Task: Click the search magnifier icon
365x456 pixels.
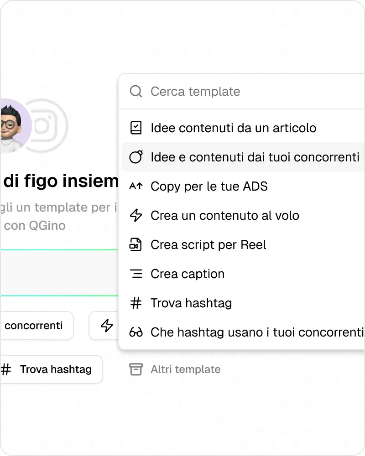Action: click(x=136, y=91)
